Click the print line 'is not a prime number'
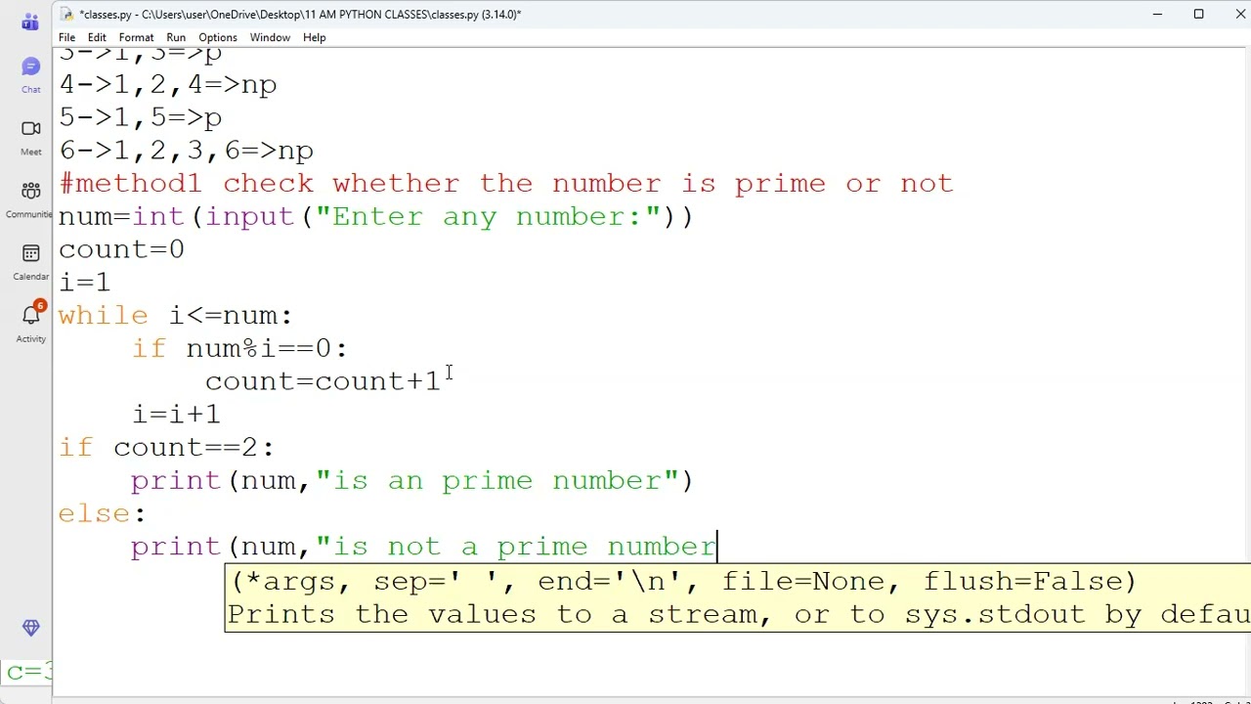 click(x=424, y=547)
